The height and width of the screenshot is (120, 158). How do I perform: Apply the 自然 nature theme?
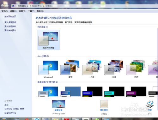[136, 69]
